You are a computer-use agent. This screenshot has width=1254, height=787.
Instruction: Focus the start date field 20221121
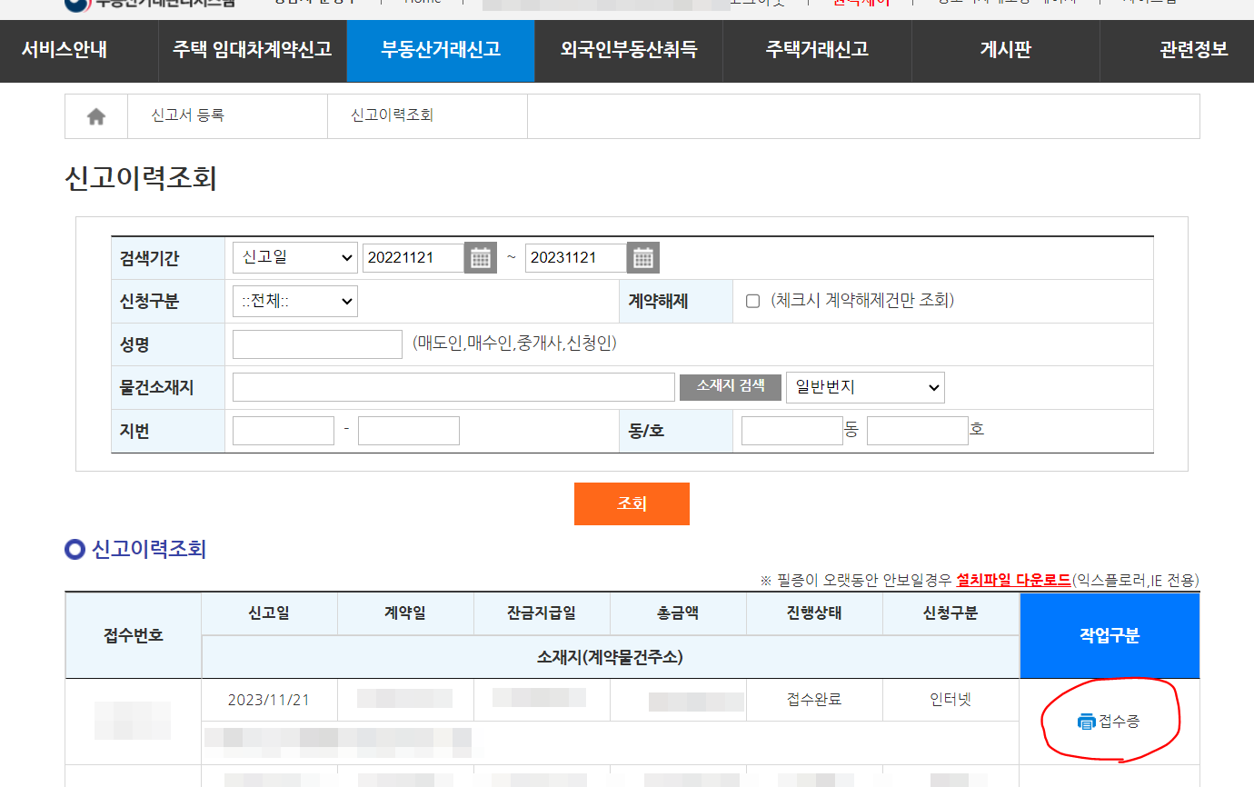point(413,258)
